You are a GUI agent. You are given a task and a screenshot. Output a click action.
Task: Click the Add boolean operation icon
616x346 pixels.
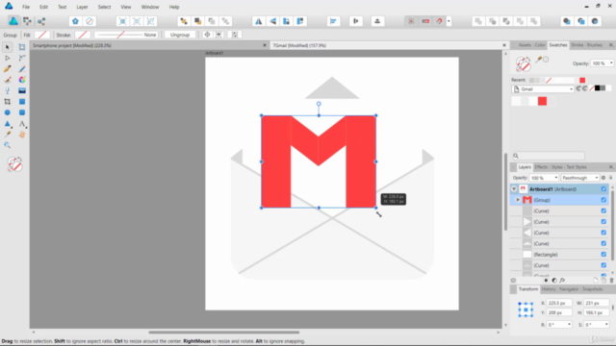[x=478, y=21]
